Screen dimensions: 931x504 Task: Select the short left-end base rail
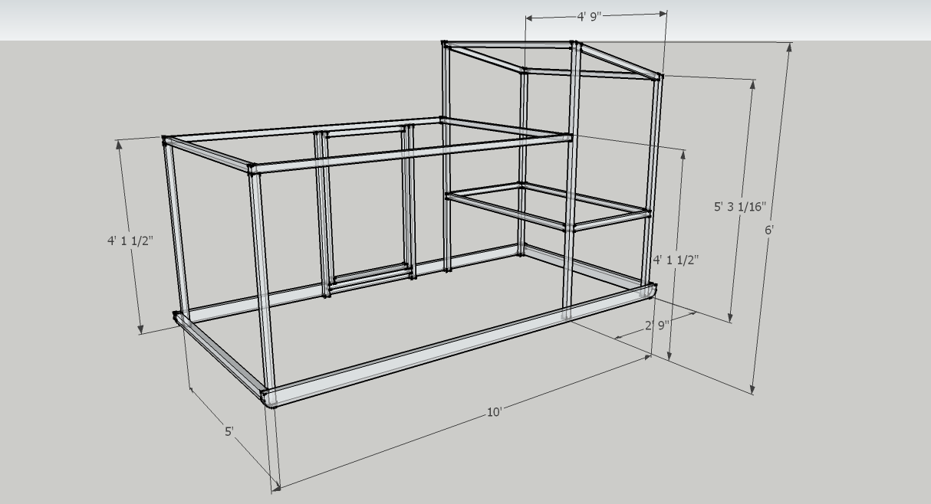[221, 356]
